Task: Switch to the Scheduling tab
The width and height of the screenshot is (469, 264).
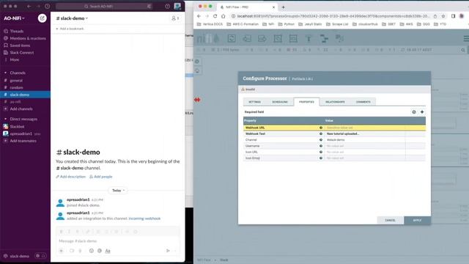Action: pyautogui.click(x=280, y=102)
